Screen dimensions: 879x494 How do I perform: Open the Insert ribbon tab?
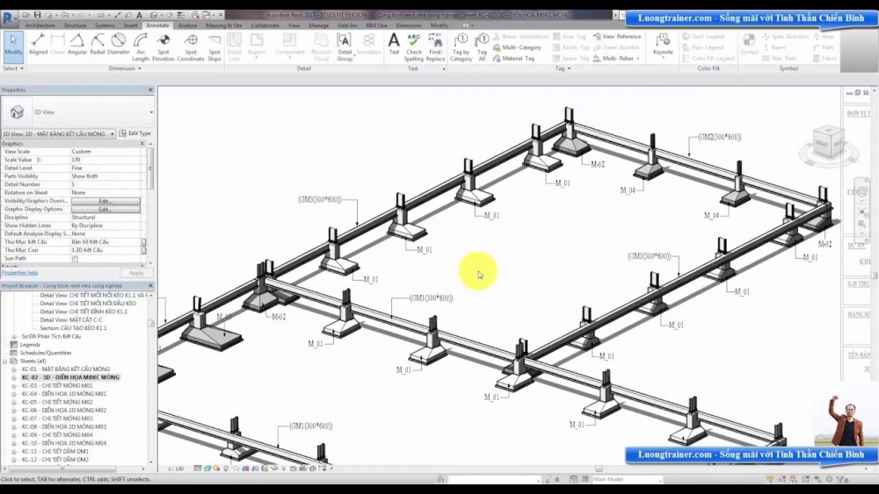tap(130, 25)
